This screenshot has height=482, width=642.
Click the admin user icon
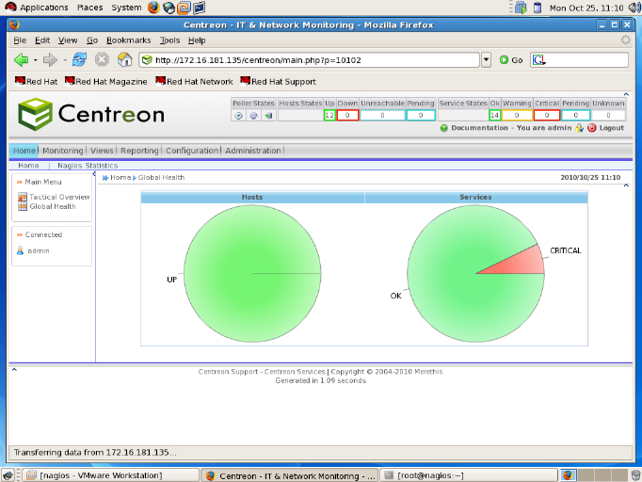coord(20,250)
